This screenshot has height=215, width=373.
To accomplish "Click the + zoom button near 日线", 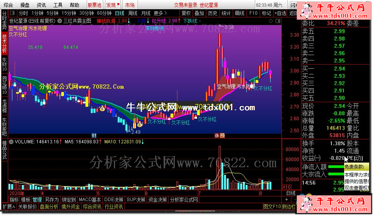I will (x=286, y=200).
